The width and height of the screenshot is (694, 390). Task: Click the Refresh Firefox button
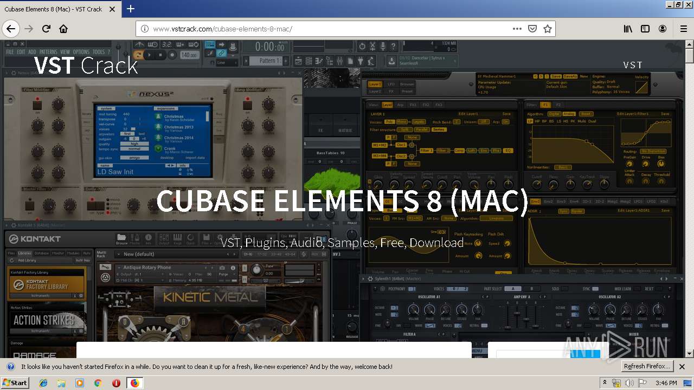(647, 366)
